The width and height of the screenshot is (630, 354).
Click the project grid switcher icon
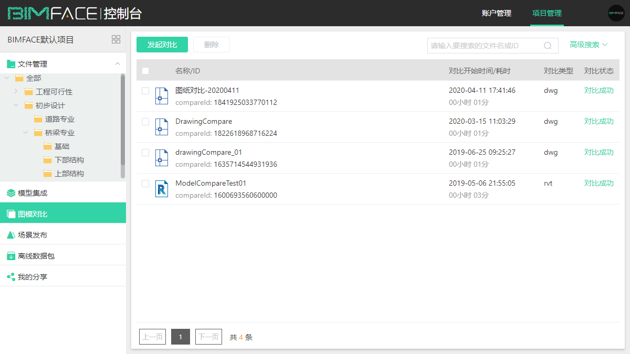[116, 39]
